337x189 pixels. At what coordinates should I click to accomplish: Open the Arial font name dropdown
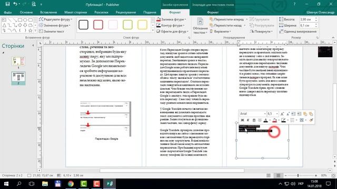coord(265,114)
